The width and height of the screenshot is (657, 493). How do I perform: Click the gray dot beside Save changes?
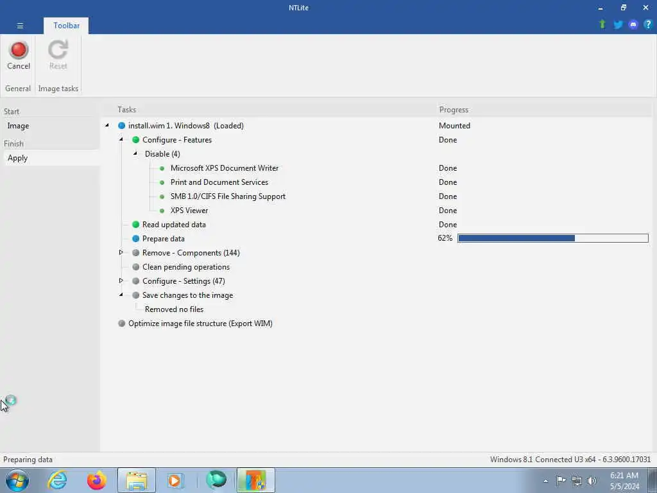click(x=136, y=295)
